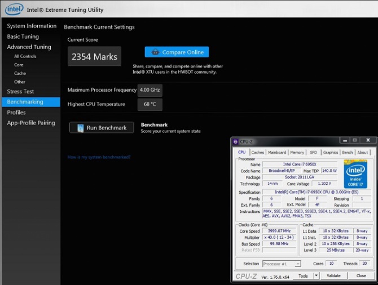This screenshot has width=378, height=285.
Task: Click the Code Name value Broadwell-E/EP
Action: click(282, 171)
